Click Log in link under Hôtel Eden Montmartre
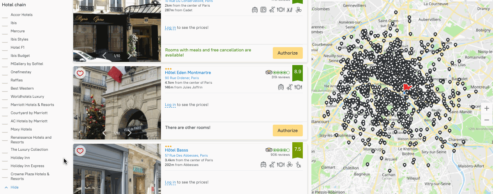 coord(170,105)
